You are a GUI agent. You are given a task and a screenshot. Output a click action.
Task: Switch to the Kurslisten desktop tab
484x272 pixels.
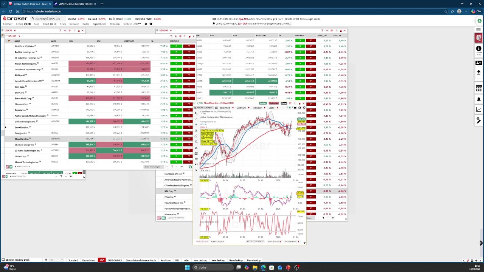coord(166,260)
